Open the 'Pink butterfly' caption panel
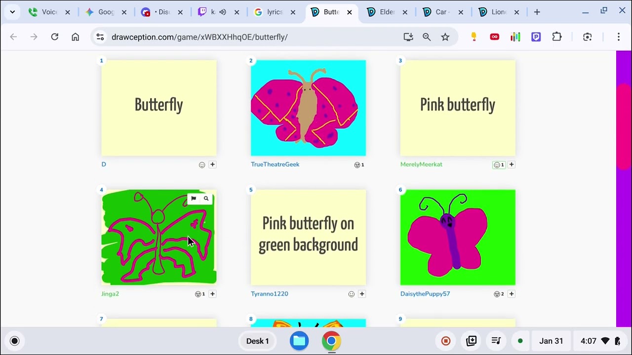Screen dimensions: 632x355 click(458, 108)
